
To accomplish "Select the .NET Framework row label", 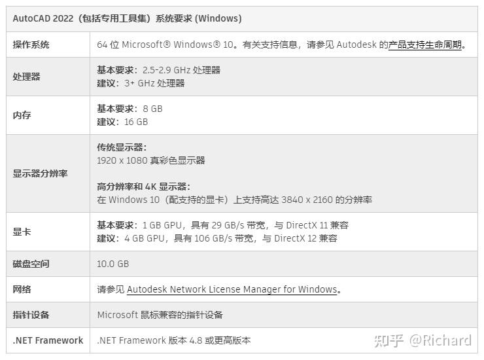I will (x=48, y=340).
